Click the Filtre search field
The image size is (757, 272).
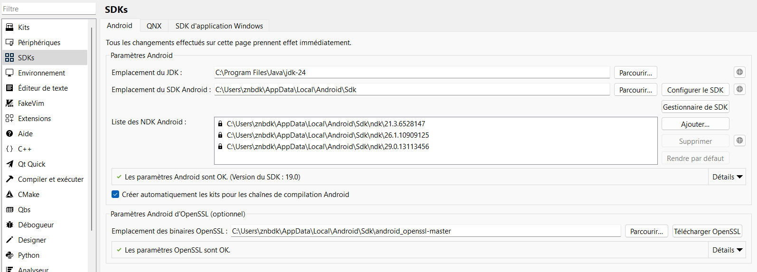[48, 9]
